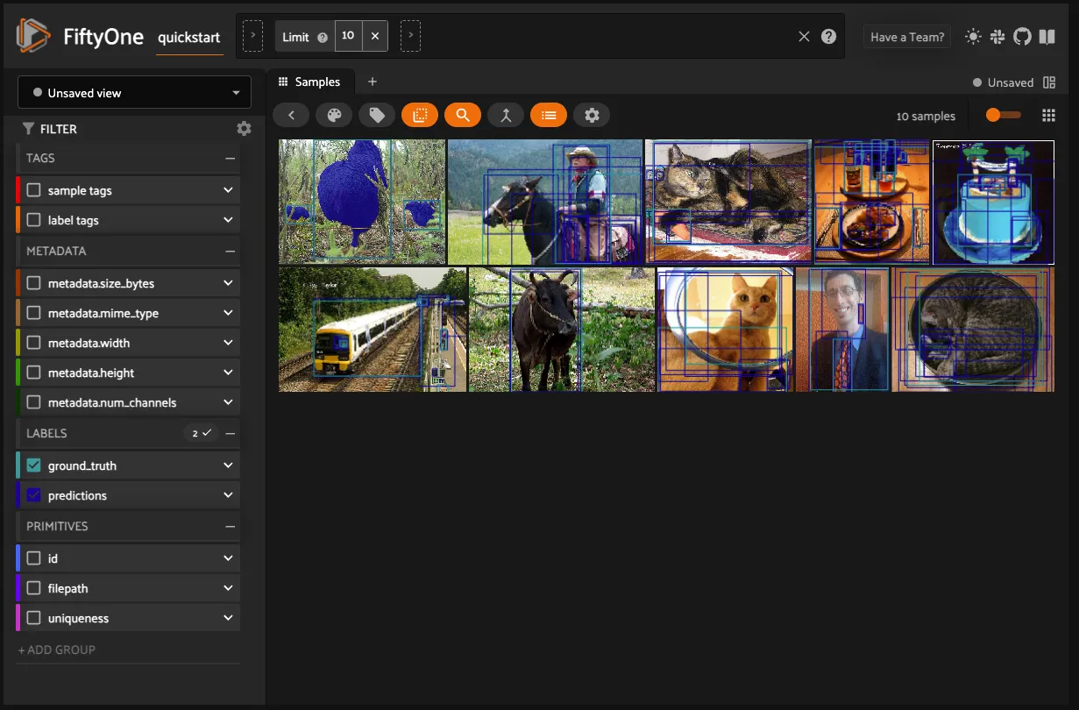Click the split panel layout icon

click(1050, 82)
